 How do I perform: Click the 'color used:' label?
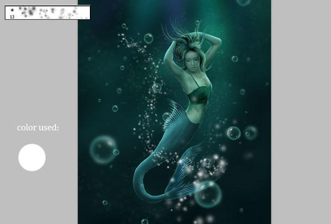click(x=38, y=128)
